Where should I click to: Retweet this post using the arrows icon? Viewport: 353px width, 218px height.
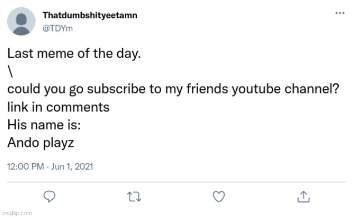(x=134, y=197)
